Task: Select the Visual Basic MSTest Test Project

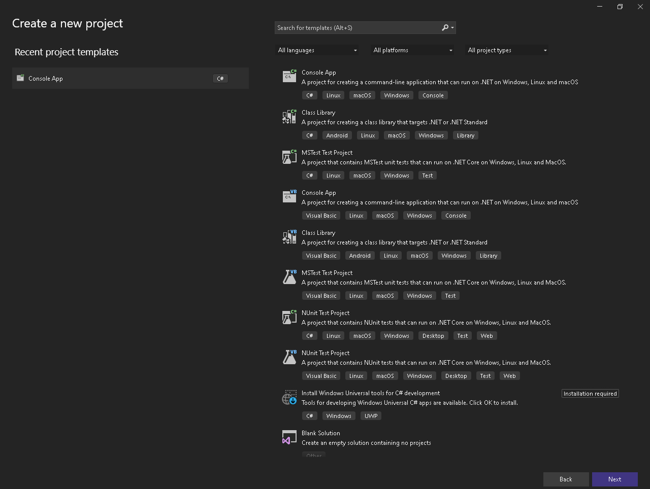Action: pos(327,273)
